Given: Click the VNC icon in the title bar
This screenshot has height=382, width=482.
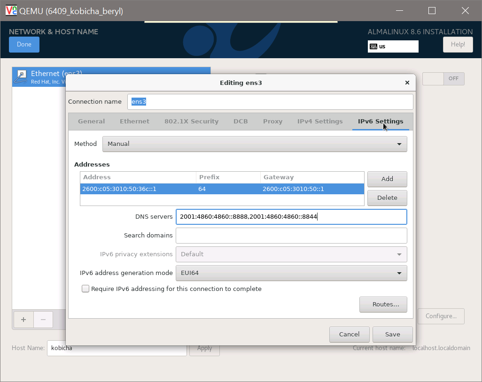Looking at the screenshot, I should 11,10.
